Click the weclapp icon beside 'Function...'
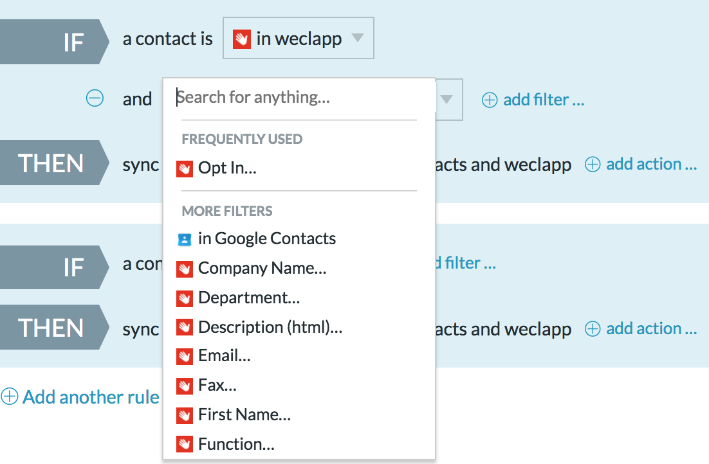The height and width of the screenshot is (464, 709). 185,445
